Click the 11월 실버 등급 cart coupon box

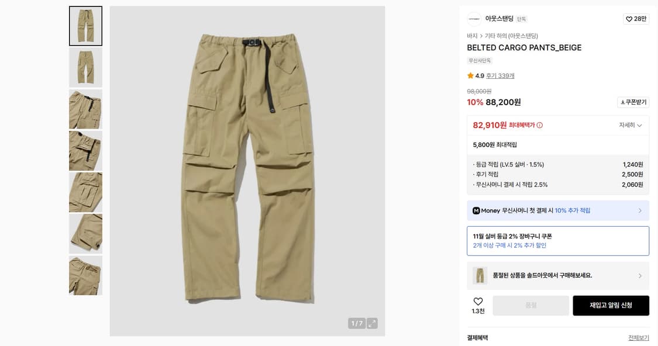pos(557,241)
